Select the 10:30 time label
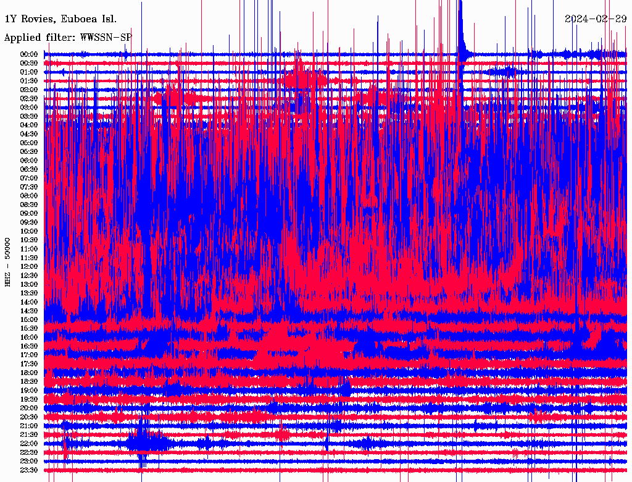 29,240
